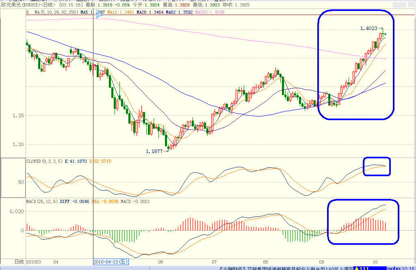The height and width of the screenshot is (270, 416).
Task: Click the MA62:1.3592 legend value
Action: point(179,12)
